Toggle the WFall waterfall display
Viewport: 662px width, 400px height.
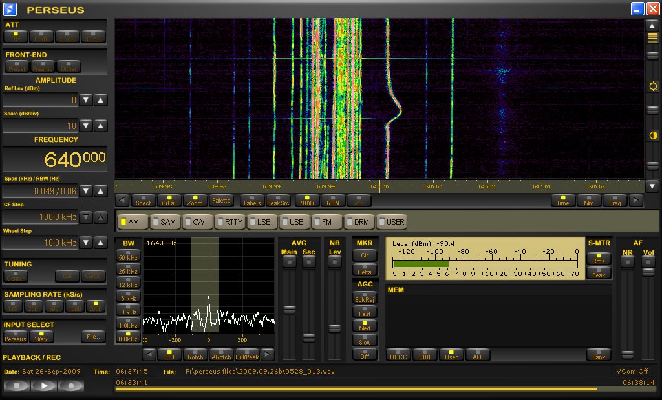169,201
